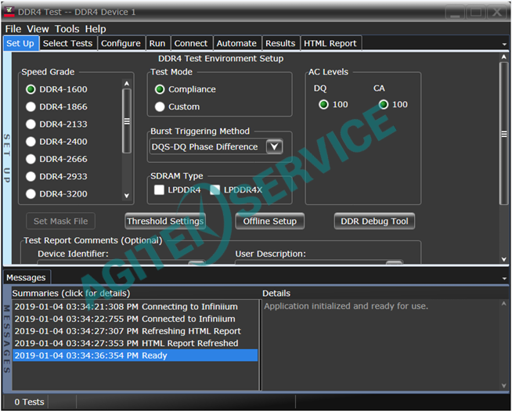
Task: Click the DQS-DQ Phase Difference combo box
Action: (216, 146)
